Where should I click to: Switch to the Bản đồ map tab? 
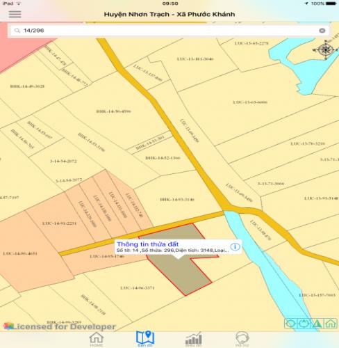pyautogui.click(x=145, y=339)
